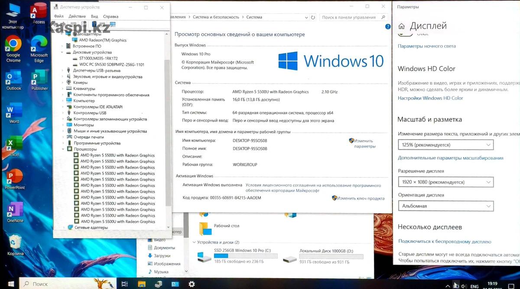Open the Этот компьютер desktop icon
Viewport: 520px width, 289px height.
click(13, 16)
